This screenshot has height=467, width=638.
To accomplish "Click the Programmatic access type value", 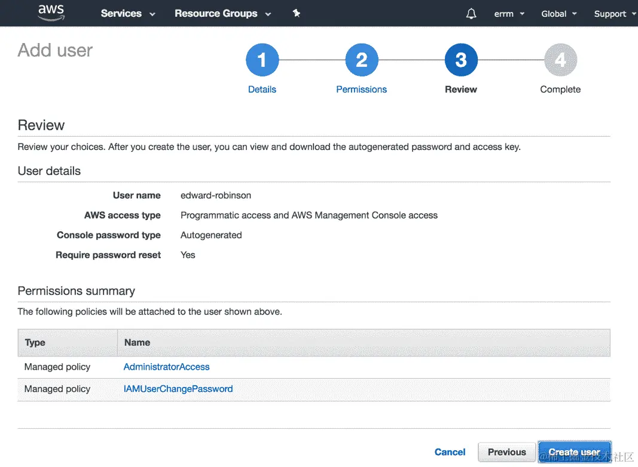I will (x=309, y=216).
